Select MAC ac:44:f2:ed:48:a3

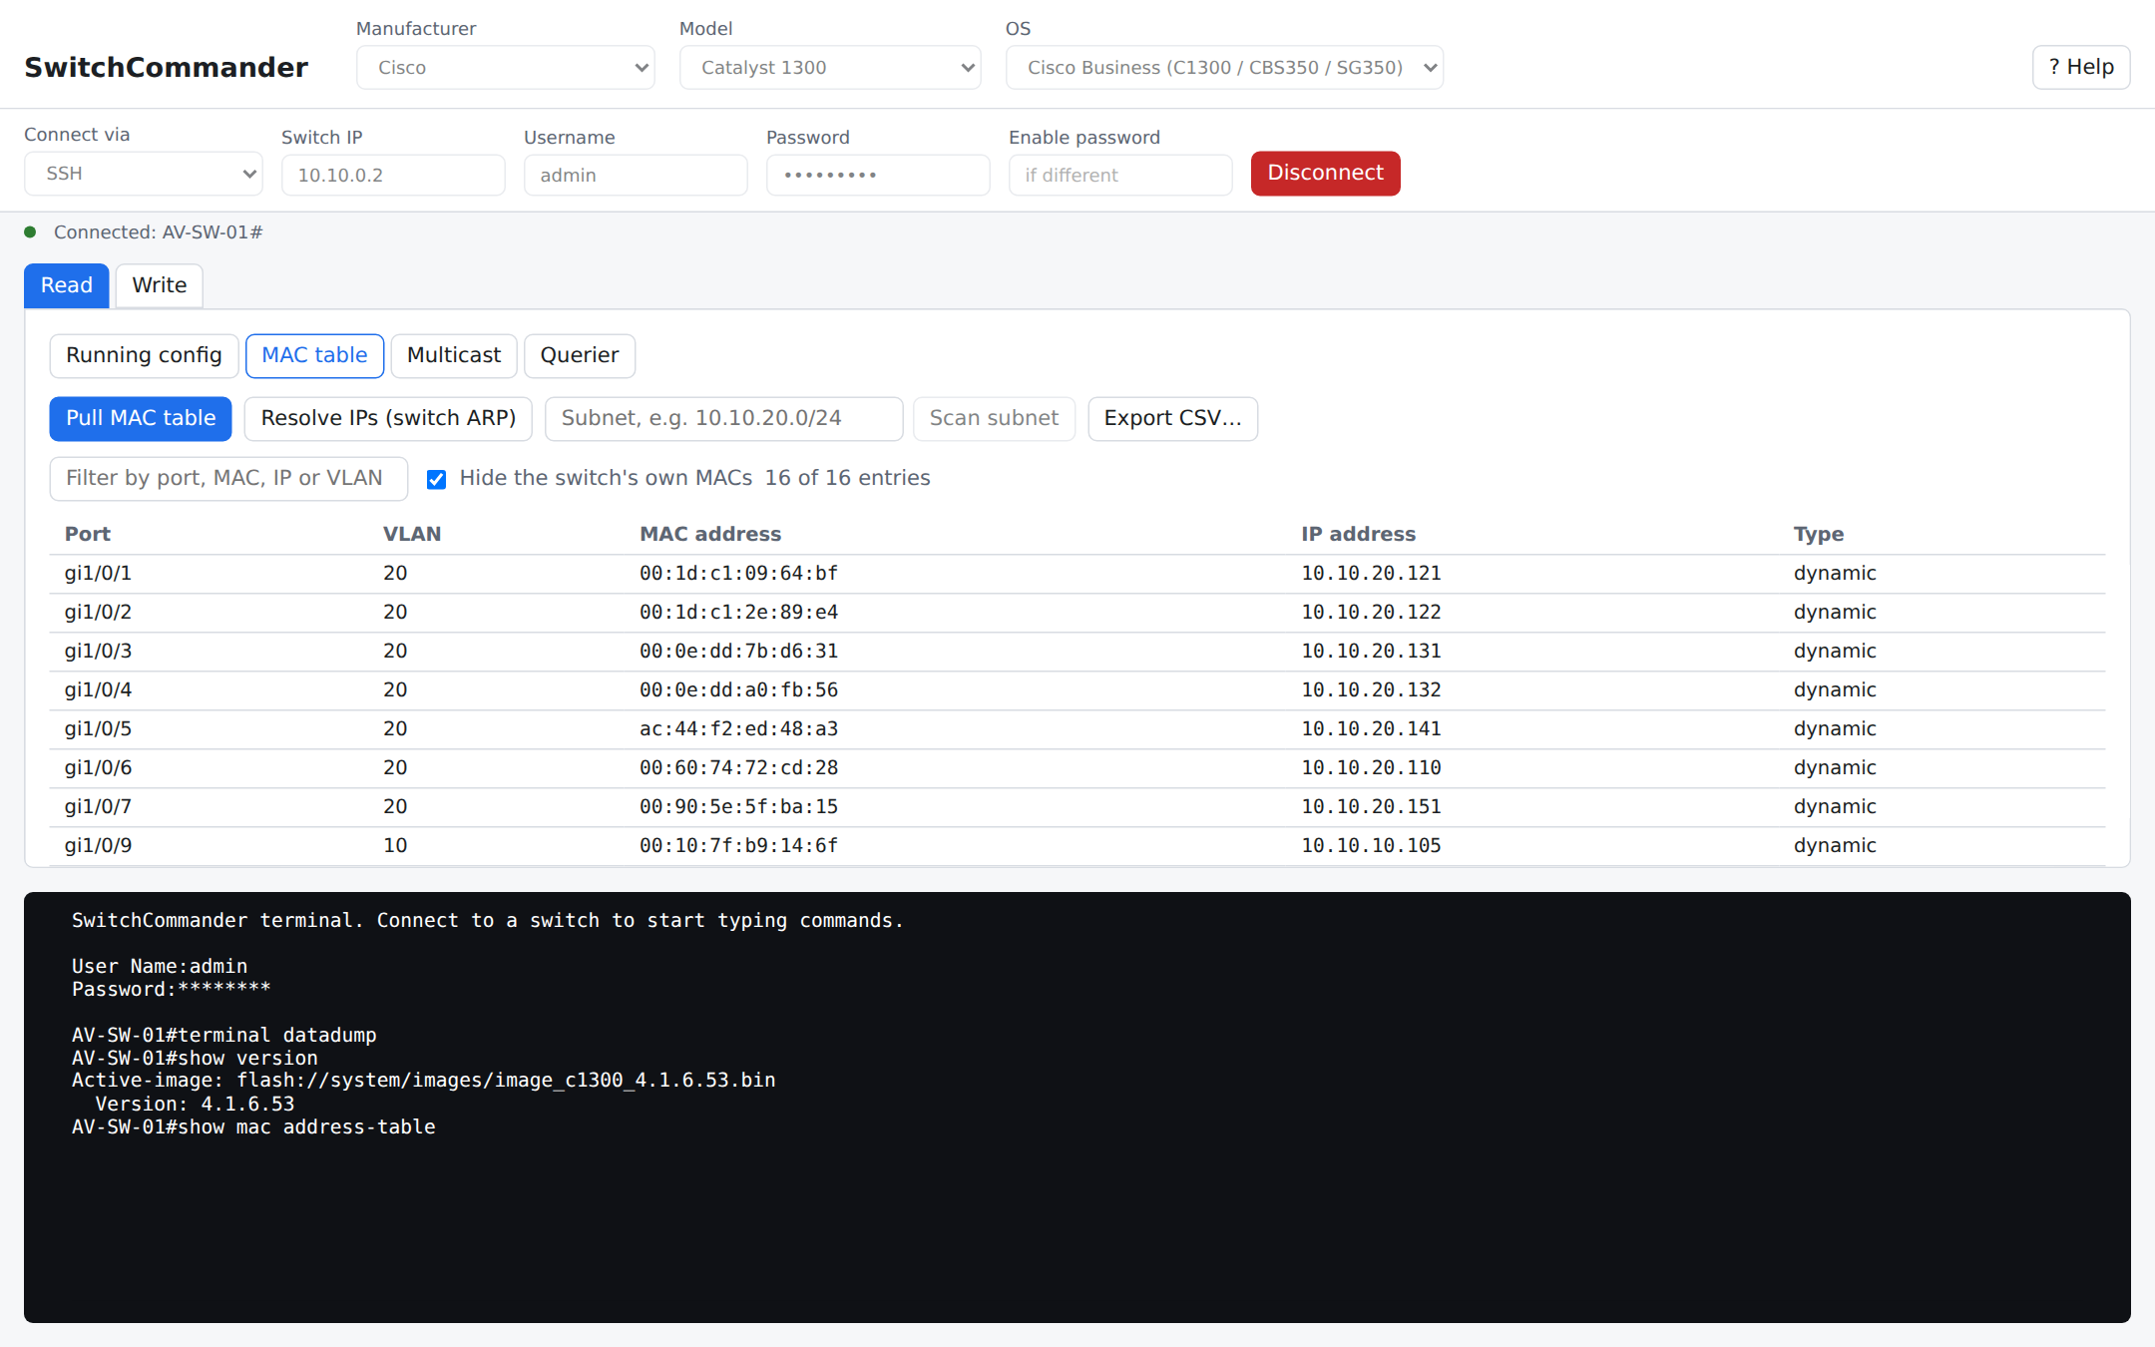point(738,729)
